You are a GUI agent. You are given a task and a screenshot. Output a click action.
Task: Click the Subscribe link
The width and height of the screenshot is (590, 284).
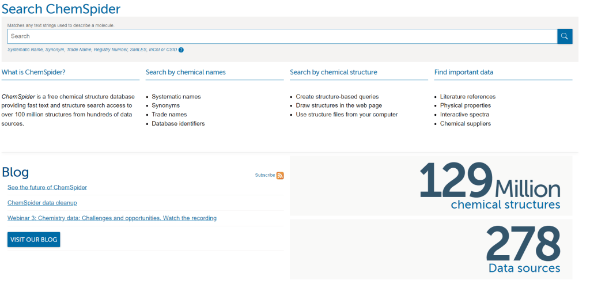[x=265, y=175]
